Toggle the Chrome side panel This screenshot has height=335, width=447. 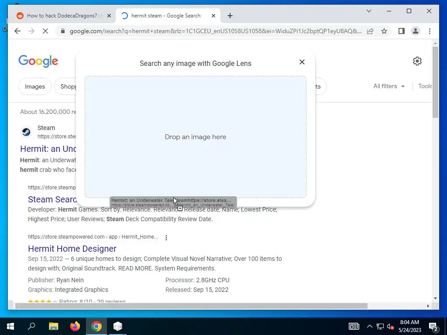[402, 31]
